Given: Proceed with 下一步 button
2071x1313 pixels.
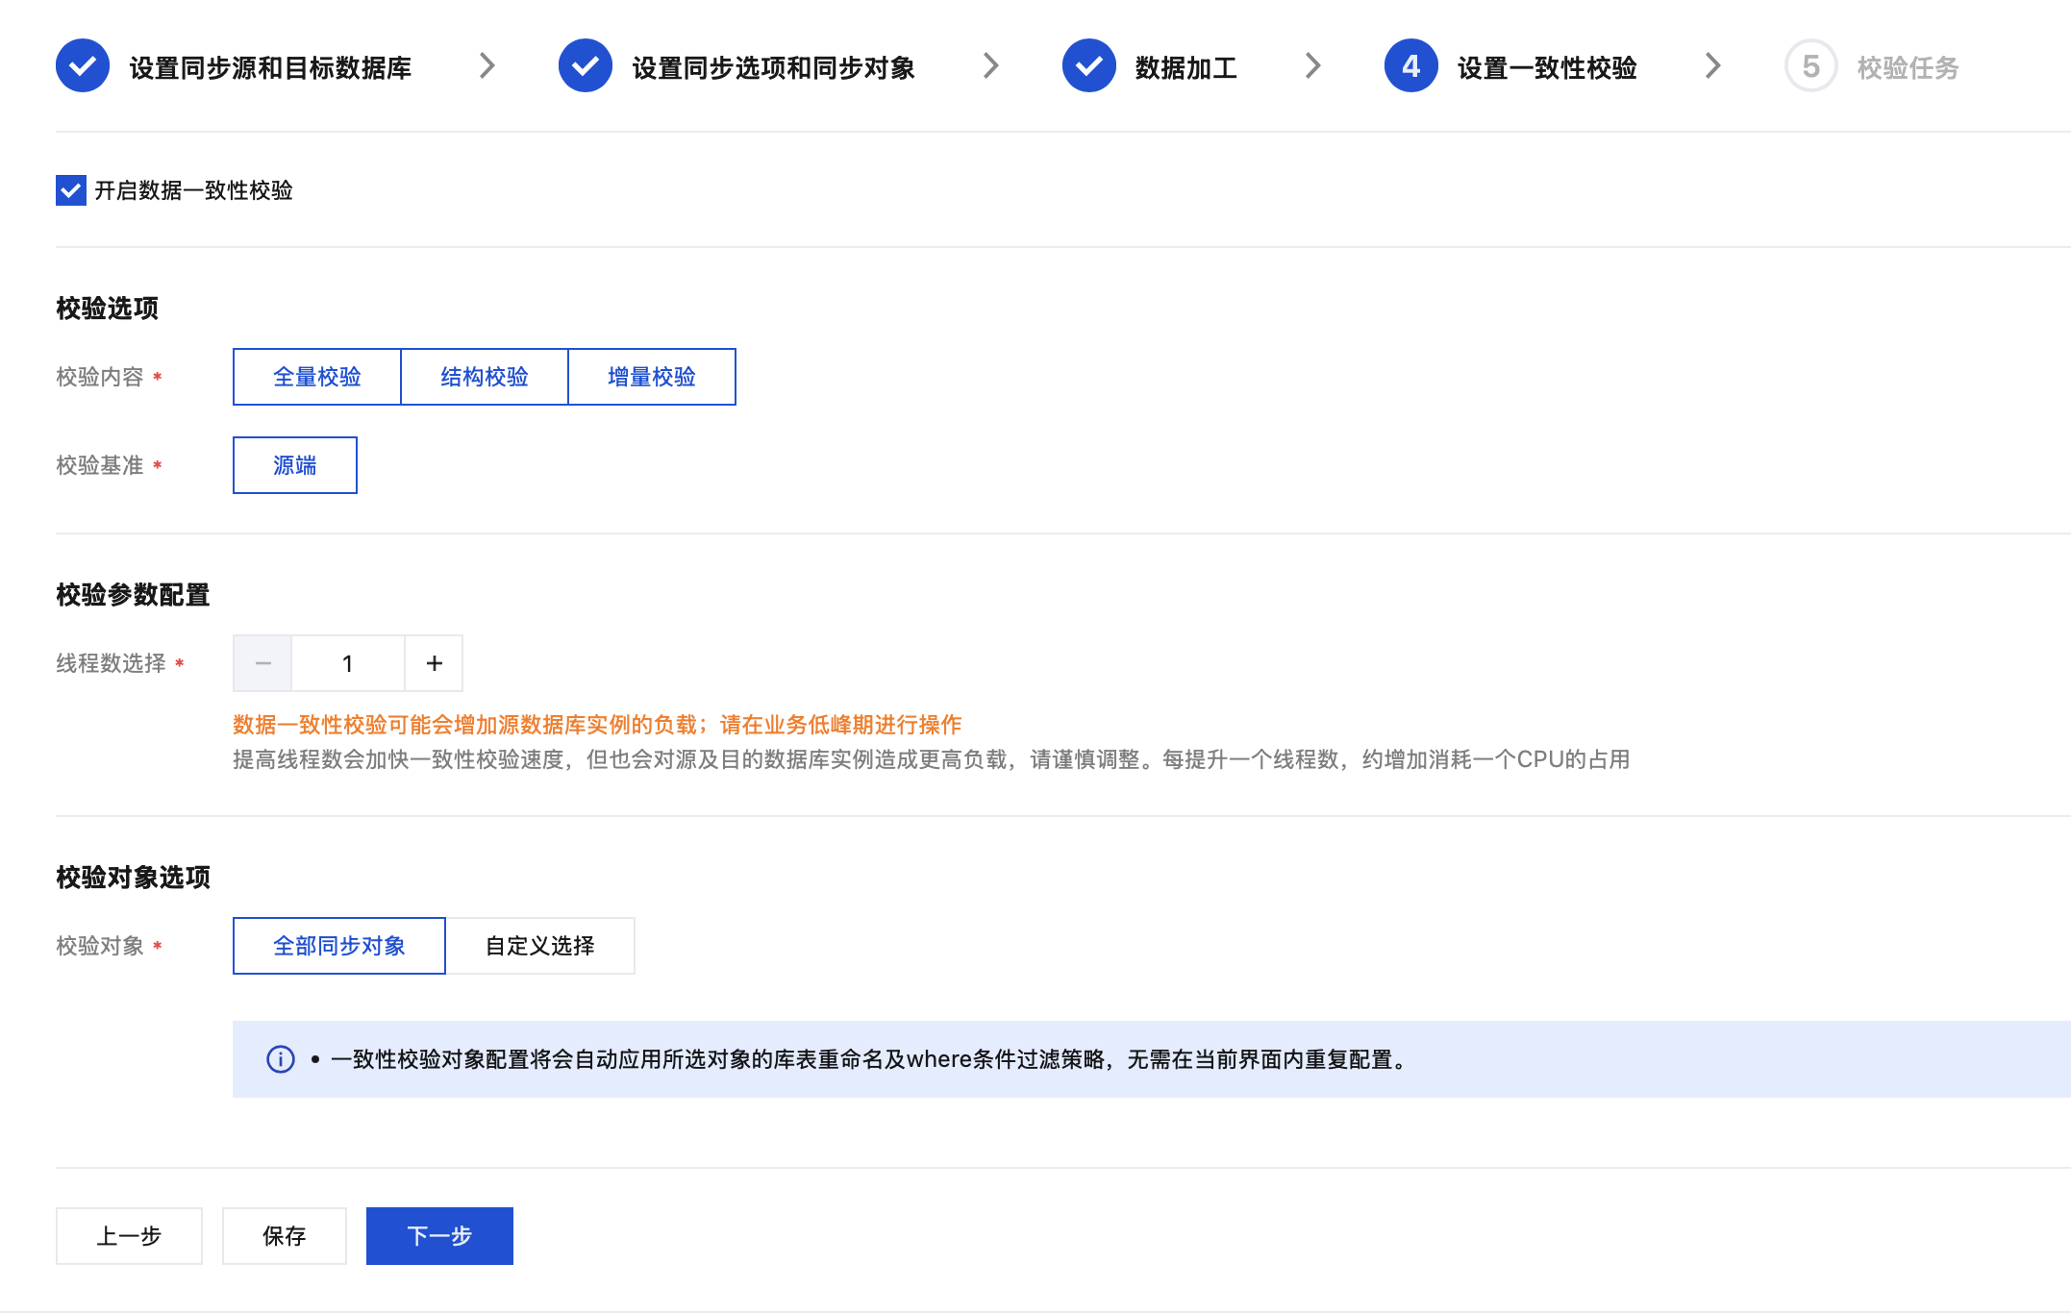Looking at the screenshot, I should [x=439, y=1236].
